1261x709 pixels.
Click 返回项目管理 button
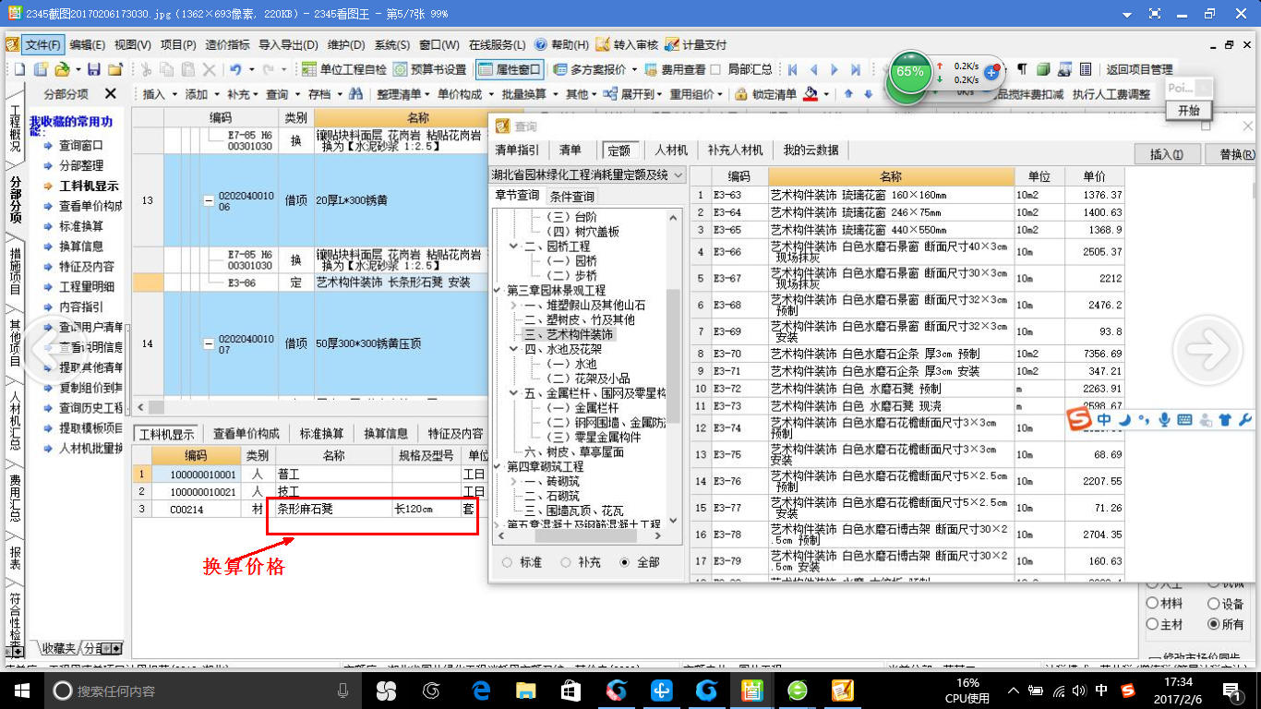1139,69
